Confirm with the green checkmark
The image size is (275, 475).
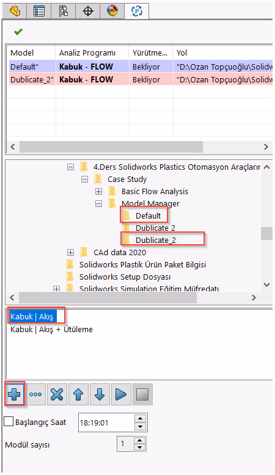pyautogui.click(x=18, y=32)
